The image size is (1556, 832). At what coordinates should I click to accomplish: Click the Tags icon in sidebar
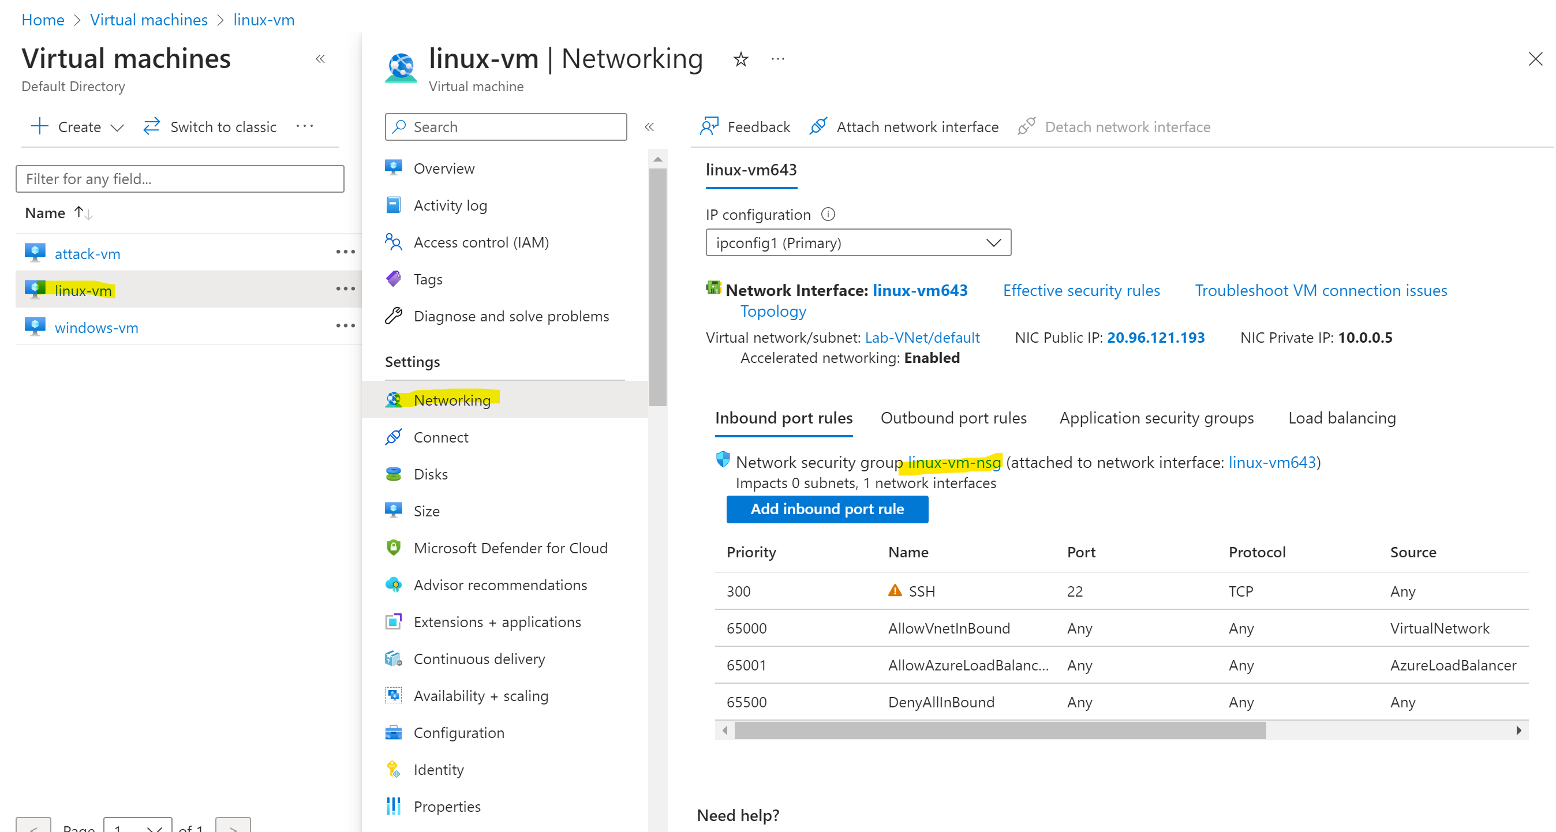click(x=393, y=279)
